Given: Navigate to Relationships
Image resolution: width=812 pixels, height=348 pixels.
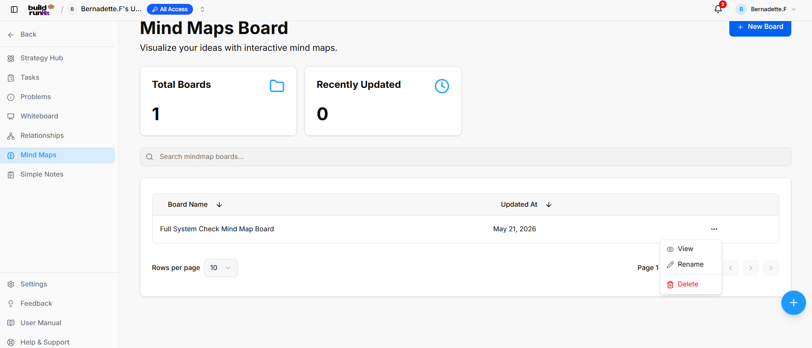Looking at the screenshot, I should [57, 136].
